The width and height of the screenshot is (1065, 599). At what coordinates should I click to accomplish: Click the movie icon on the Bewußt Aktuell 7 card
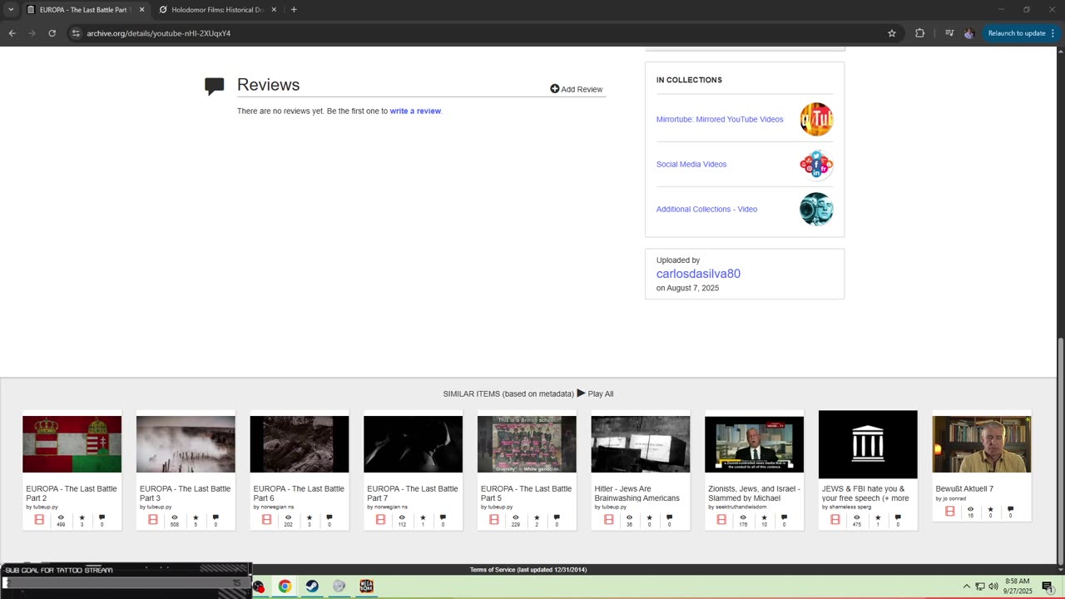949,511
